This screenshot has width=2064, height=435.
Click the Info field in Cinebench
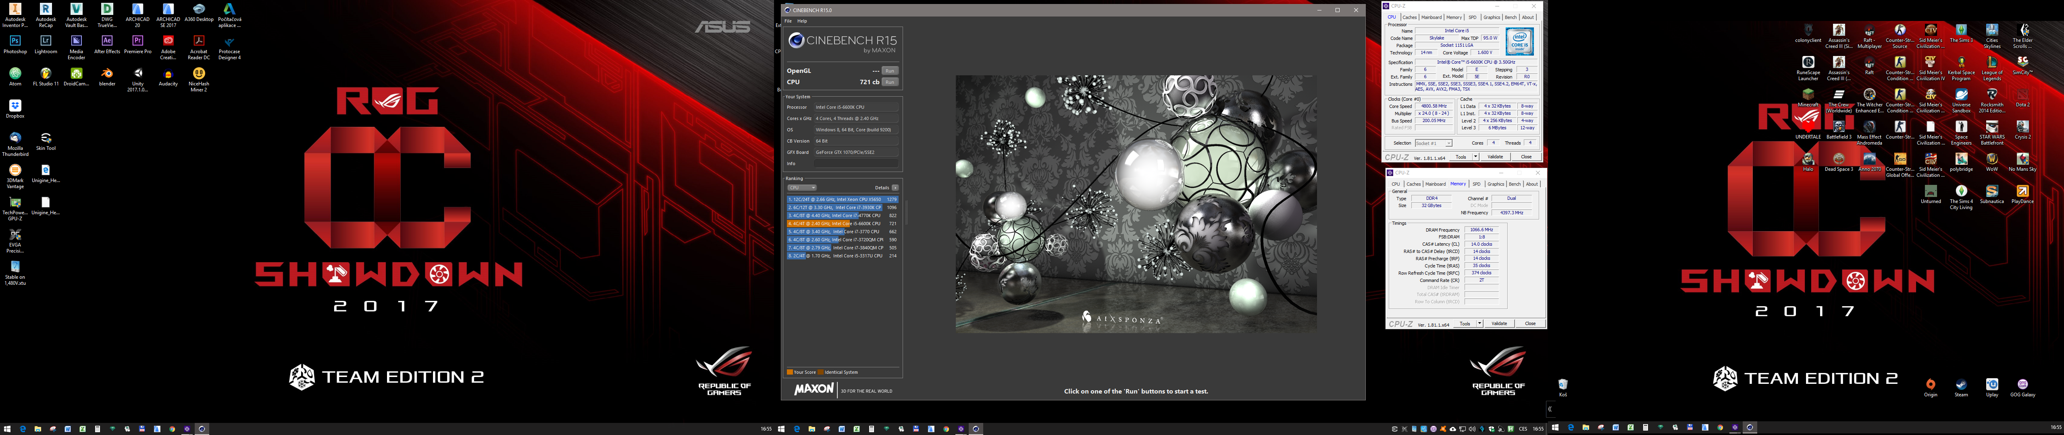(856, 164)
